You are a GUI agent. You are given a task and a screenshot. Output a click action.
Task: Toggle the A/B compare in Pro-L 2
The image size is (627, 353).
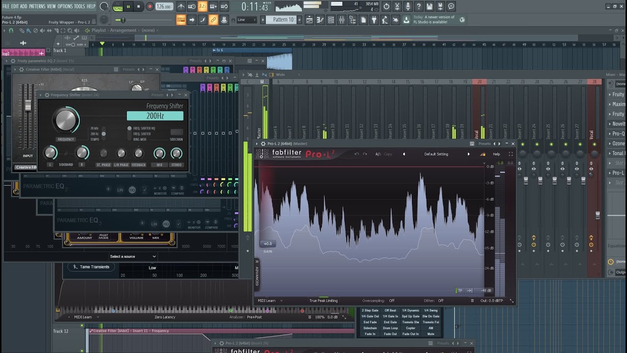pyautogui.click(x=378, y=154)
